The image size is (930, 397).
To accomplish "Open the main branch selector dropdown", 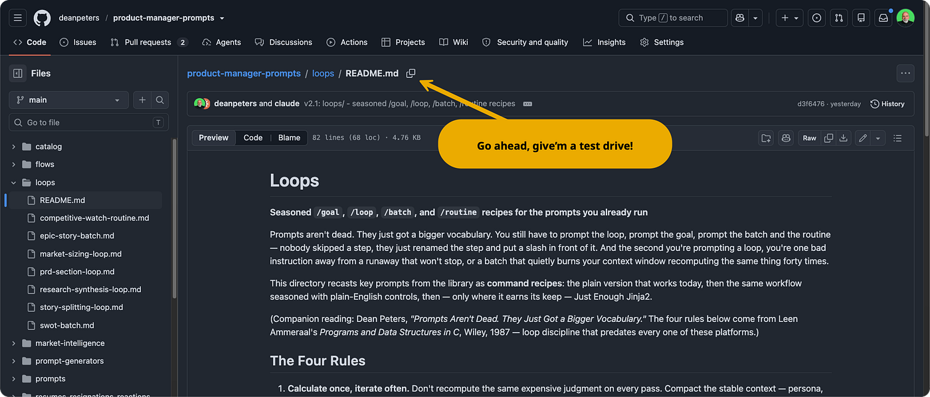I will point(68,100).
